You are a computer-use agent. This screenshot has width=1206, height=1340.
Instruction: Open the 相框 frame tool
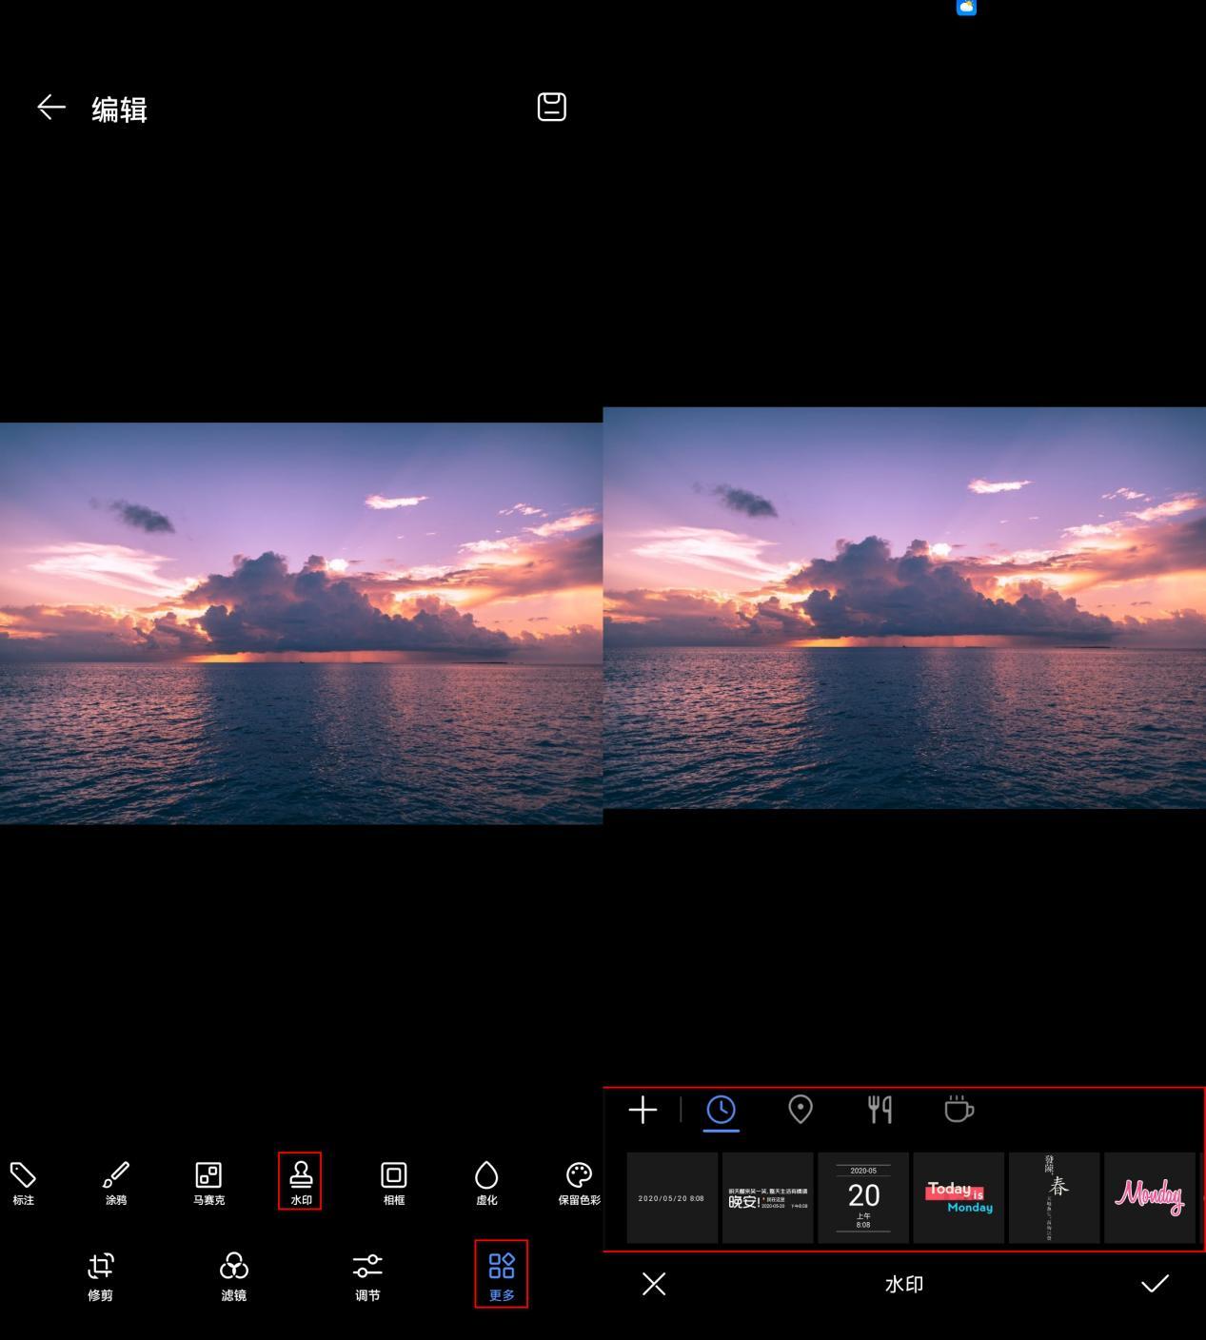[x=394, y=1183]
